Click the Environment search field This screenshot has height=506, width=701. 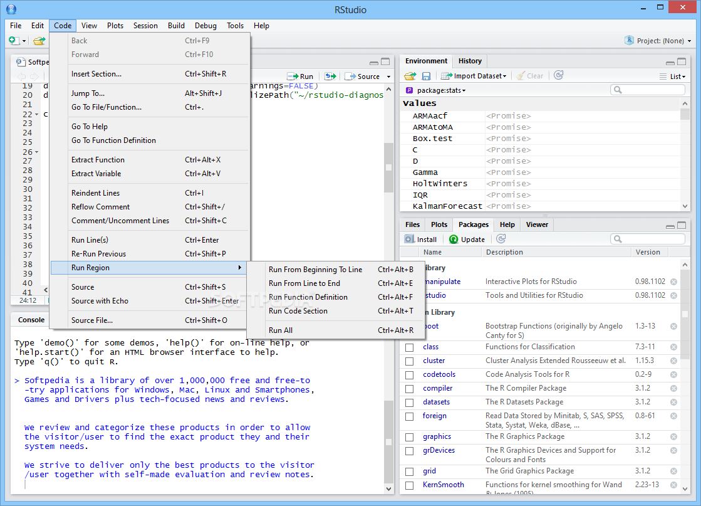(x=647, y=90)
